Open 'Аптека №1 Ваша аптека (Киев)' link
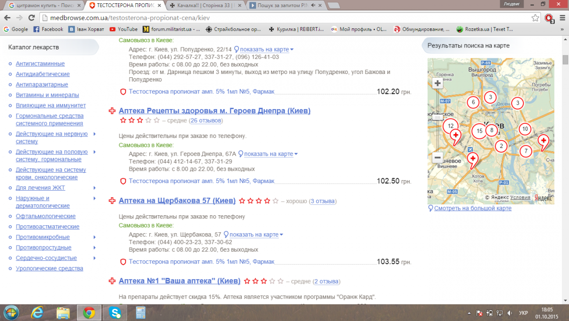Screen dimensions: 569x321 pos(180,281)
